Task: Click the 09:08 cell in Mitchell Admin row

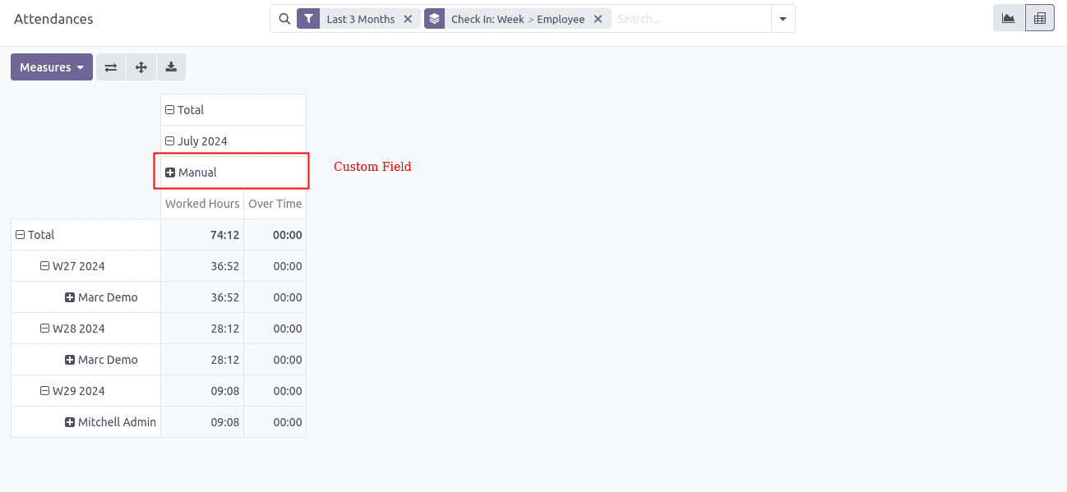Action: click(x=202, y=422)
